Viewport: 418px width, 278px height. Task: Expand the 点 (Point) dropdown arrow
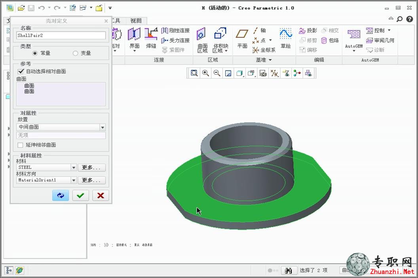270,40
